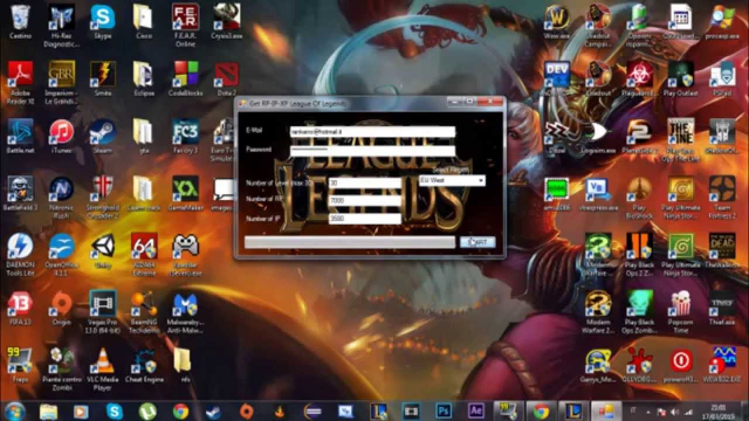Open the Battle.net shortcut
This screenshot has height=421, width=749.
pyautogui.click(x=20, y=136)
